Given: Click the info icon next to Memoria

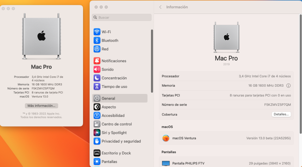Looking at the screenshot, I should tap(288, 85).
